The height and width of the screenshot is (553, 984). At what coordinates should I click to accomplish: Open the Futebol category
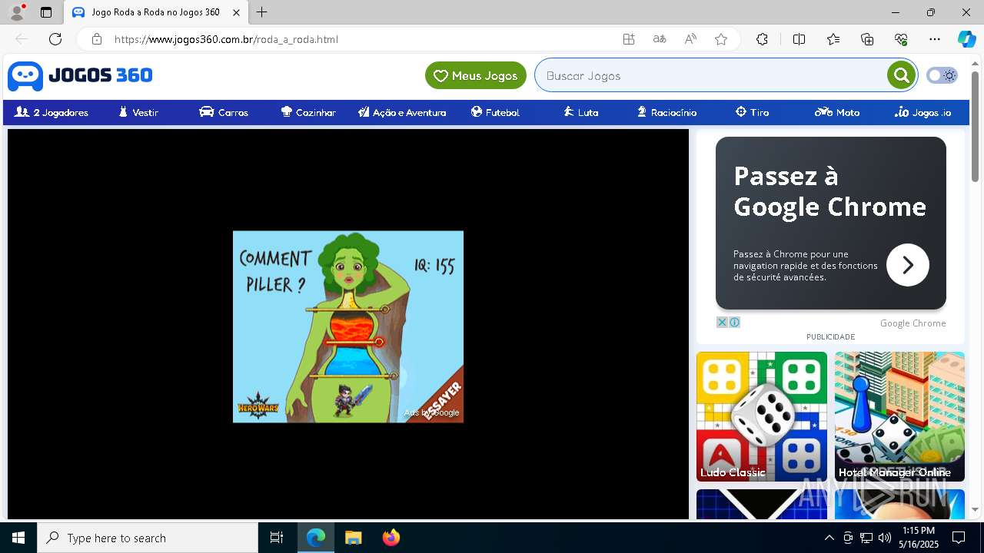click(495, 112)
